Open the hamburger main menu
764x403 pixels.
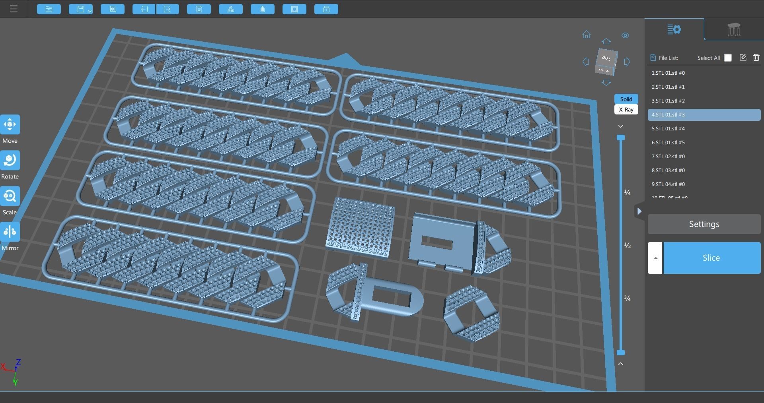click(x=14, y=9)
